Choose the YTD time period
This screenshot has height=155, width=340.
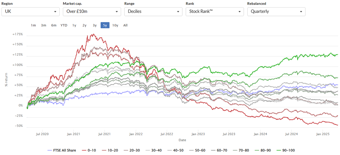[64, 25]
